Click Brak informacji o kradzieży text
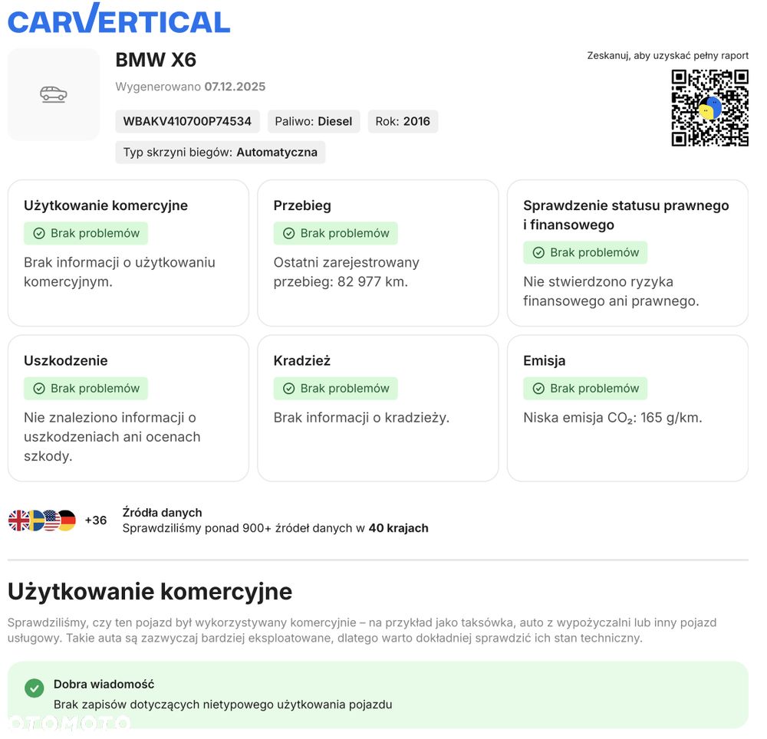767x739 pixels. (361, 418)
